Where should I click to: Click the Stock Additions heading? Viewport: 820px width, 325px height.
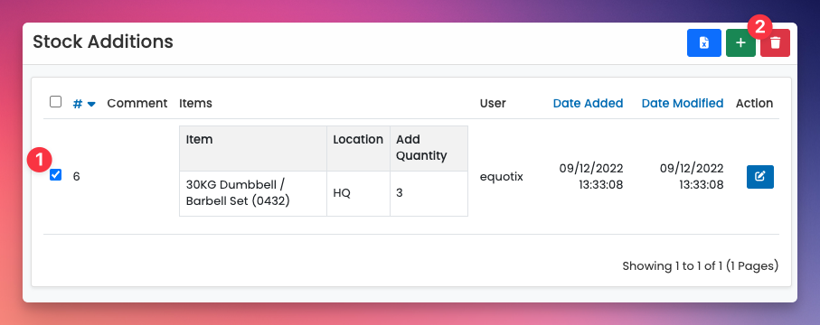pyautogui.click(x=103, y=42)
